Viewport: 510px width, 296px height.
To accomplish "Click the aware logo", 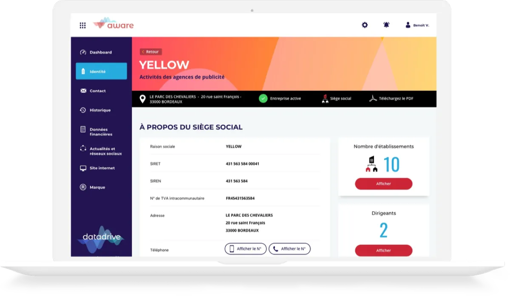I will [x=113, y=24].
